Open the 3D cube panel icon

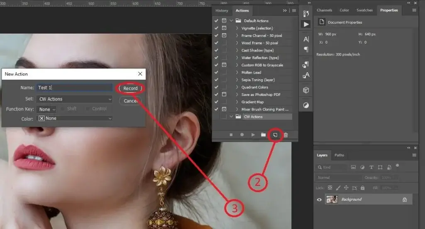[306, 90]
